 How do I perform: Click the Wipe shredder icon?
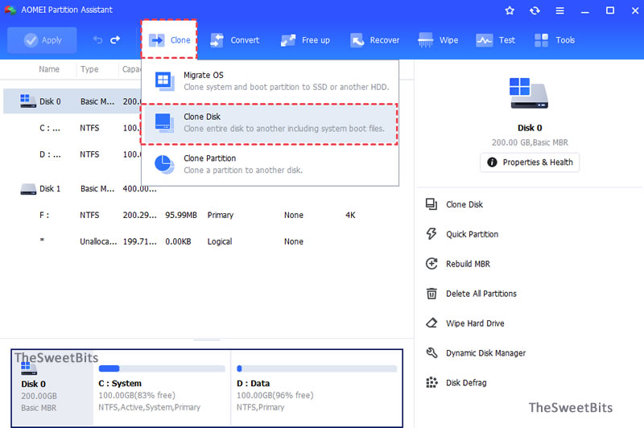pos(425,40)
